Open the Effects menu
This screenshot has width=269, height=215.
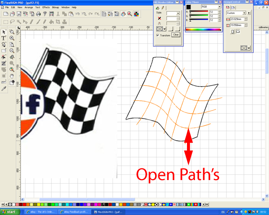(x=46, y=7)
